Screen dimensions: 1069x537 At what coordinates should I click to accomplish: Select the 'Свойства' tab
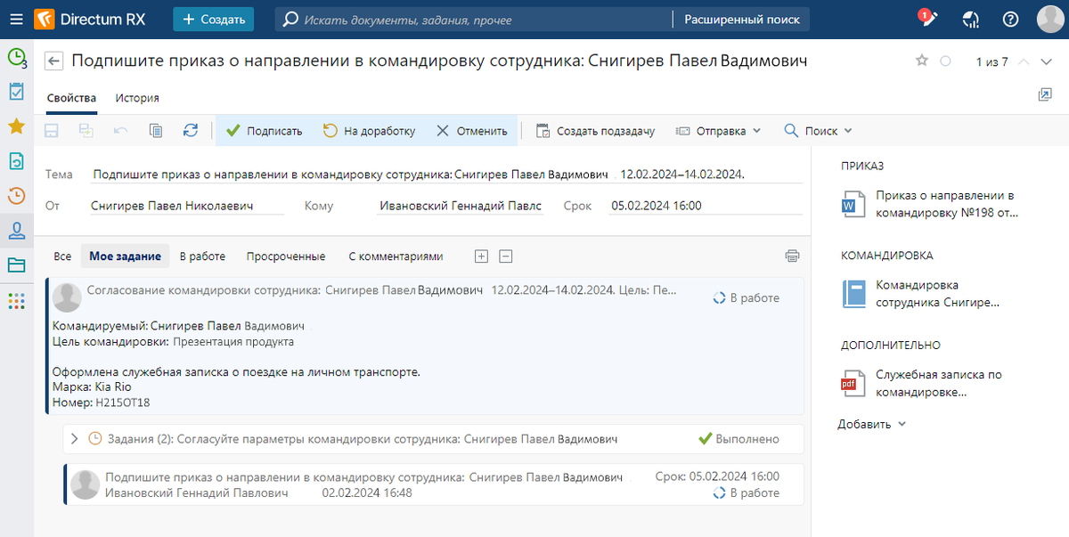point(71,98)
